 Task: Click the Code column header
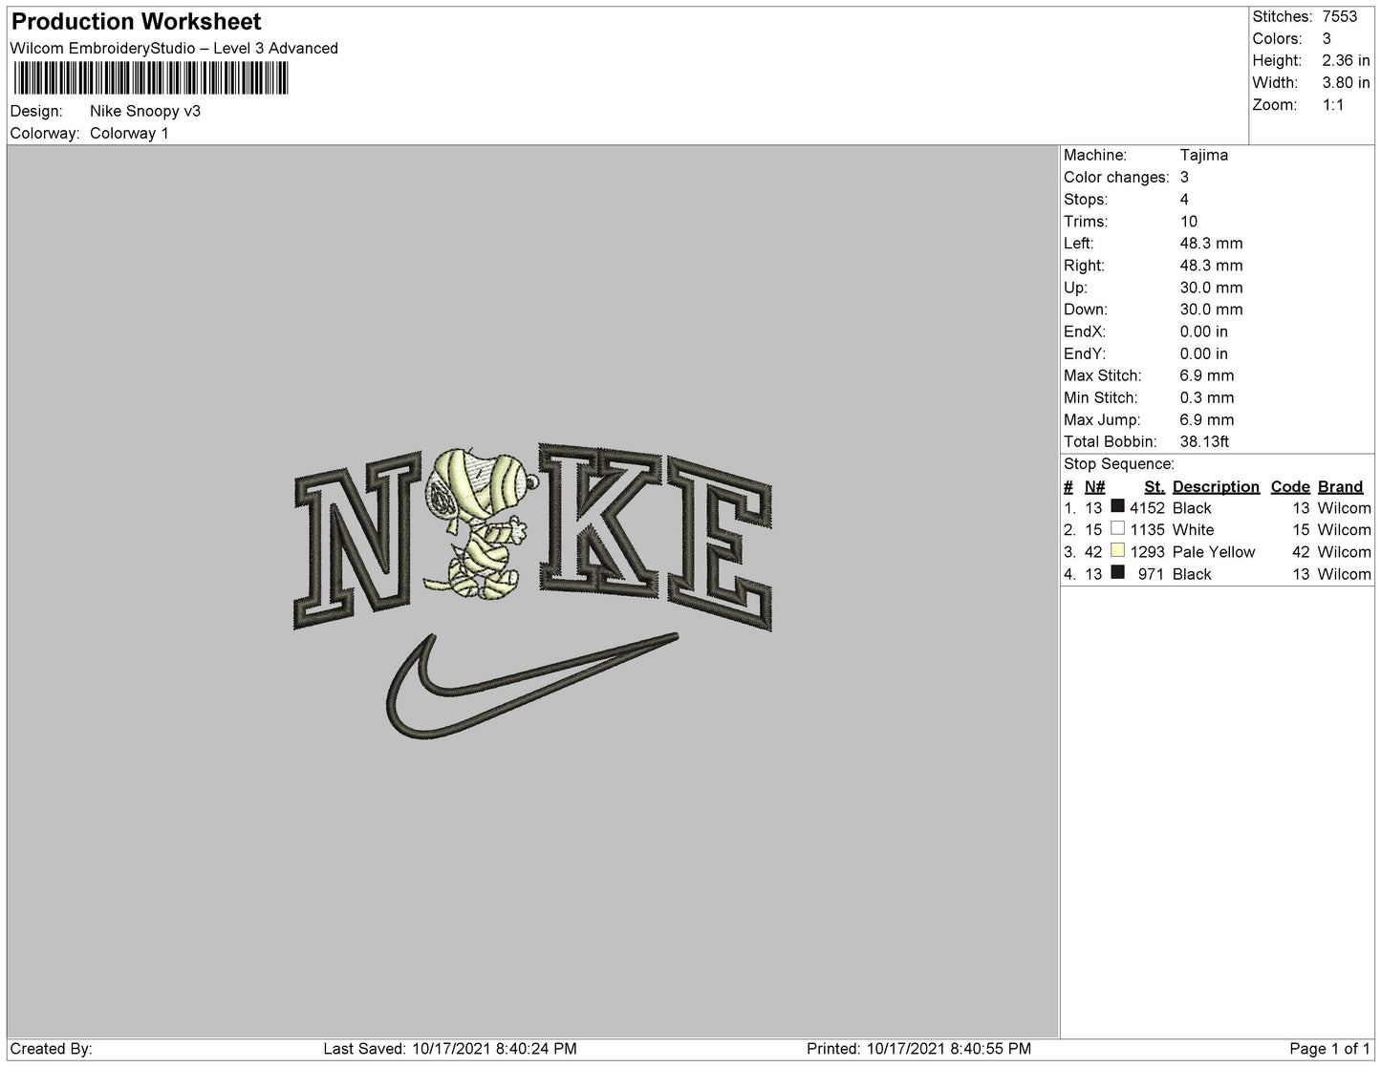[1289, 486]
